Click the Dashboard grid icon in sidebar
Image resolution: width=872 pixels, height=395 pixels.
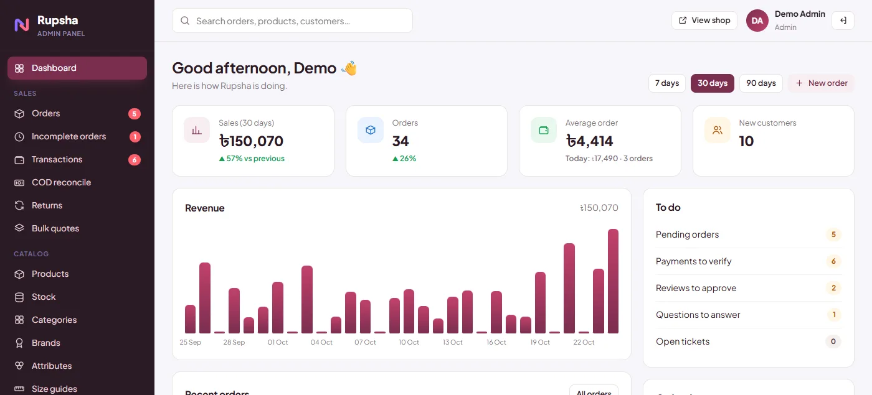19,68
